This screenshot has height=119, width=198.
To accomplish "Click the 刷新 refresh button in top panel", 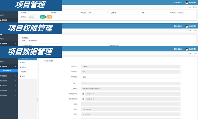I will coord(195,7).
